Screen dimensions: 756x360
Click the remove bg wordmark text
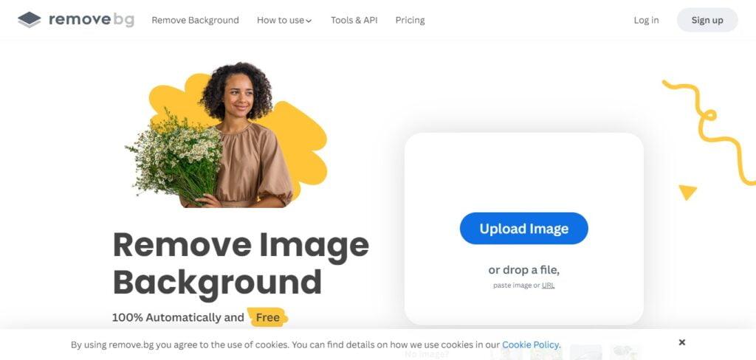click(92, 20)
